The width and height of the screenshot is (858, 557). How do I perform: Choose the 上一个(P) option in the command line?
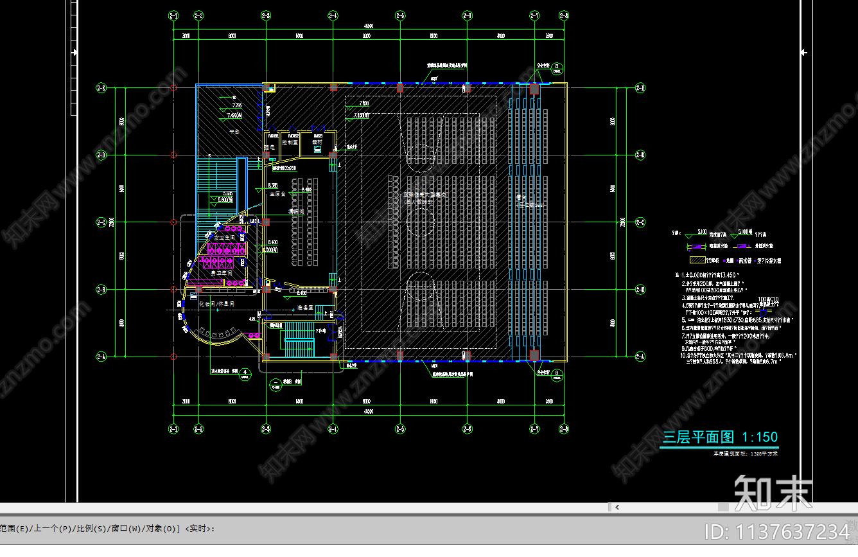pos(53,529)
